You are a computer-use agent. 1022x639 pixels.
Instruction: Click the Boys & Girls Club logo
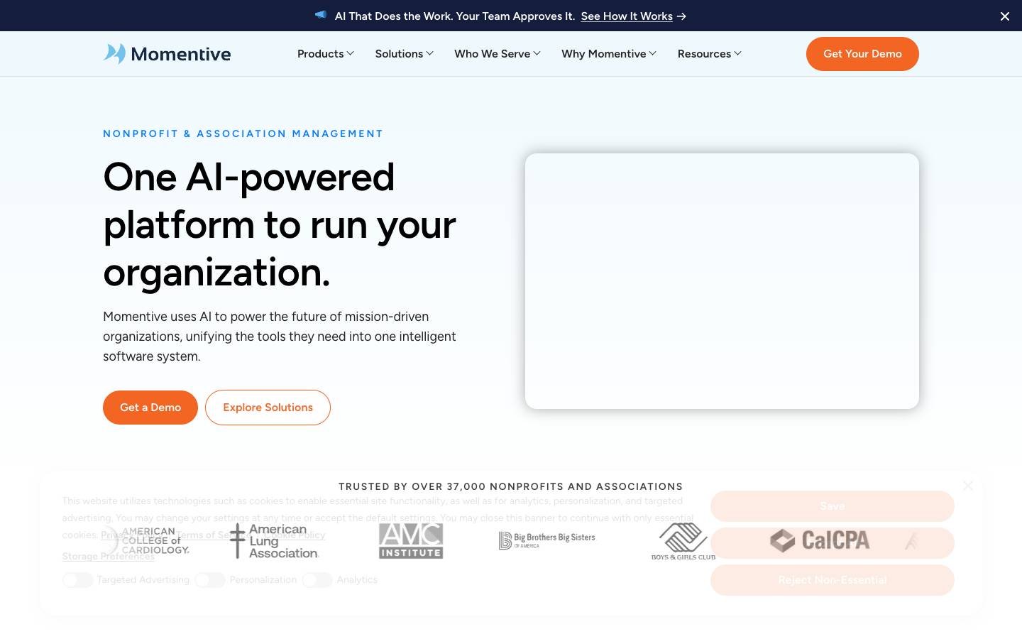click(683, 542)
